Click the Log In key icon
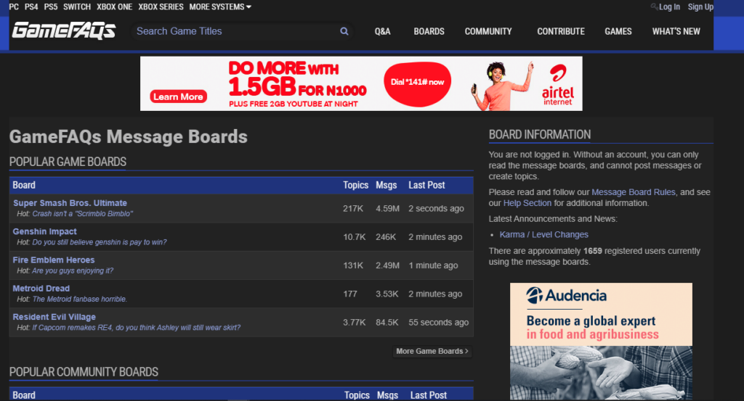Image resolution: width=744 pixels, height=401 pixels. tap(654, 7)
